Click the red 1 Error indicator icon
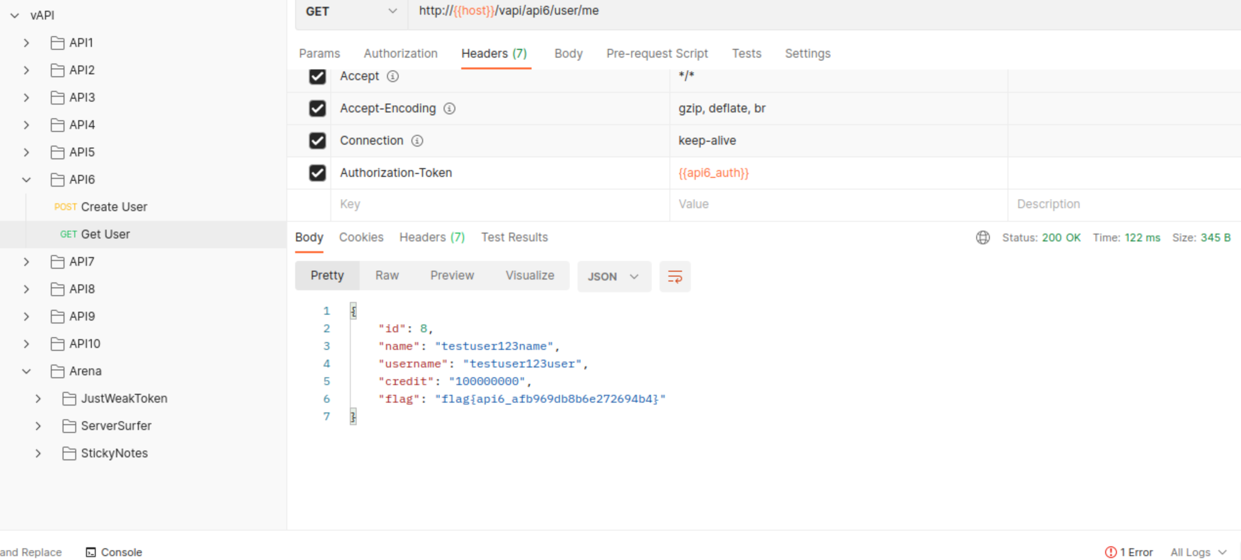This screenshot has height=560, width=1241. tap(1111, 552)
